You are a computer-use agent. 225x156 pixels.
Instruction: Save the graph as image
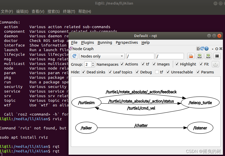pyautogui.click(x=217, y=56)
